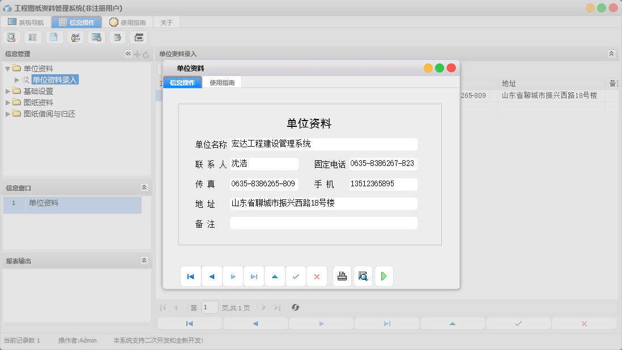This screenshot has height=350, width=622.
Task: Click the add (+) icon on 信息管理 panel header
Action: click(x=138, y=54)
